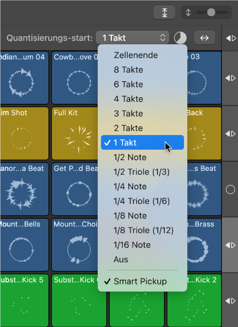Screen dimensions: 238x327
Task: Turn quantization off with Aus
Action: coord(142,259)
